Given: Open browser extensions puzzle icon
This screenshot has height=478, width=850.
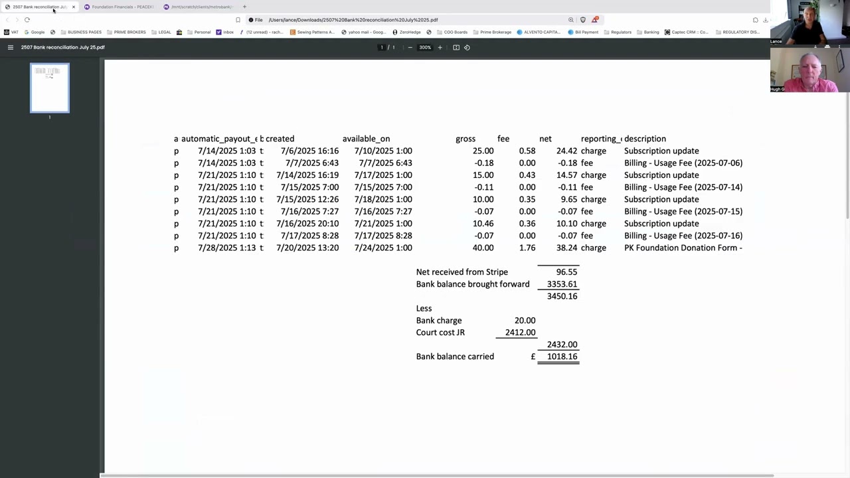Looking at the screenshot, I should coord(755,20).
